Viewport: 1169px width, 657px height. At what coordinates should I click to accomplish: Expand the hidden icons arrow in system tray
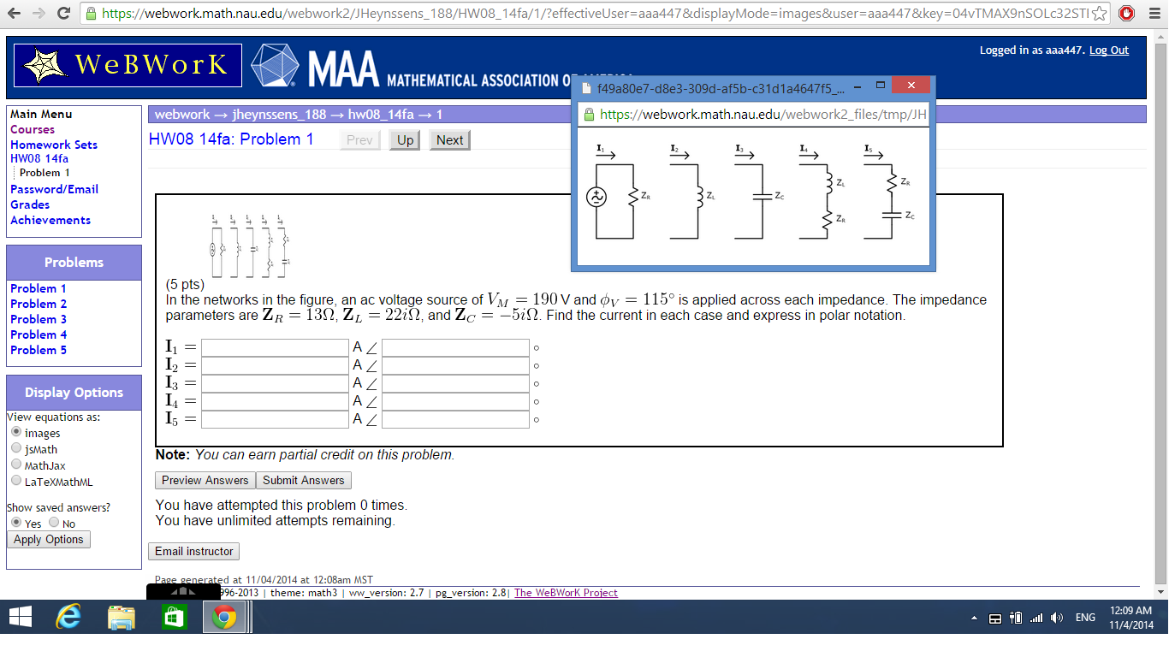(974, 617)
